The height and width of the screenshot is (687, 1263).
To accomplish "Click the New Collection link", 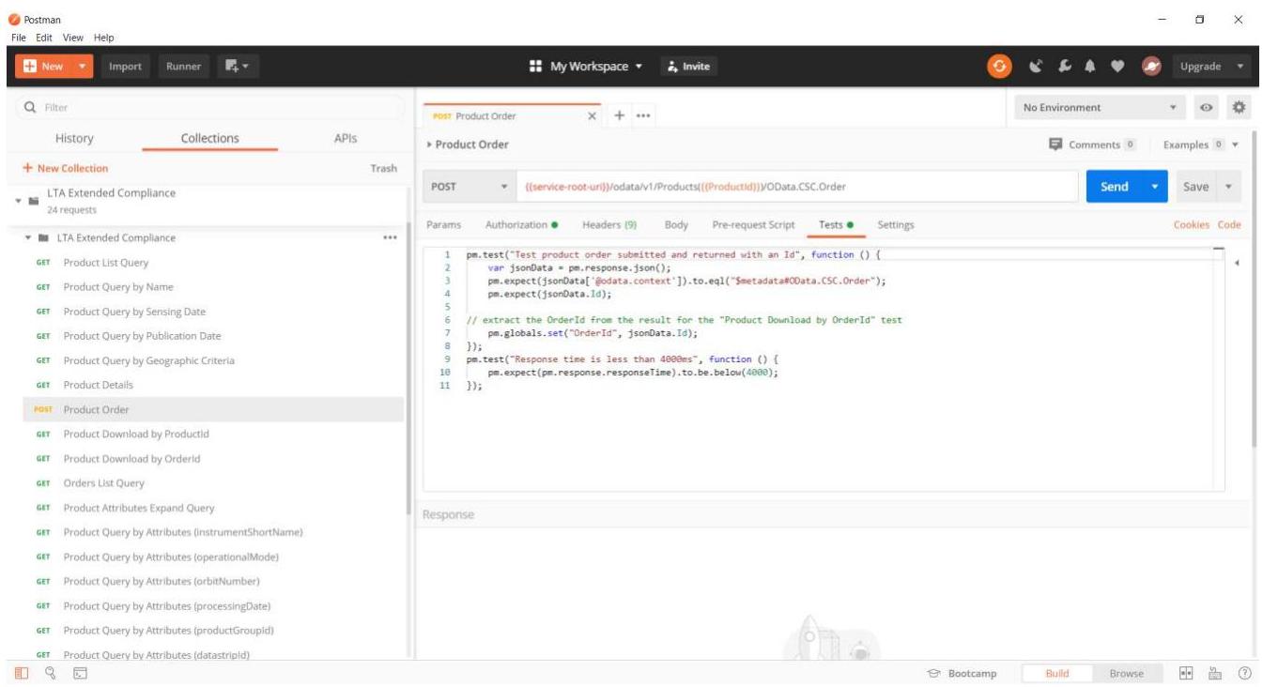I will 66,169.
